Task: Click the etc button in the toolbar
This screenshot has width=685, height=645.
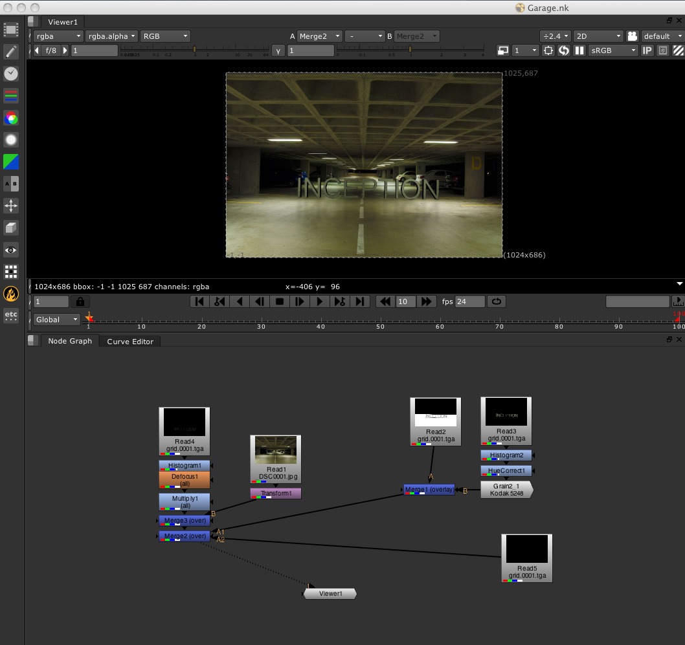Action: point(11,316)
